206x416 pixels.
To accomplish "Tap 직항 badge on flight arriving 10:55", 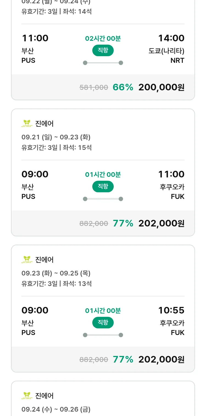I will [103, 323].
